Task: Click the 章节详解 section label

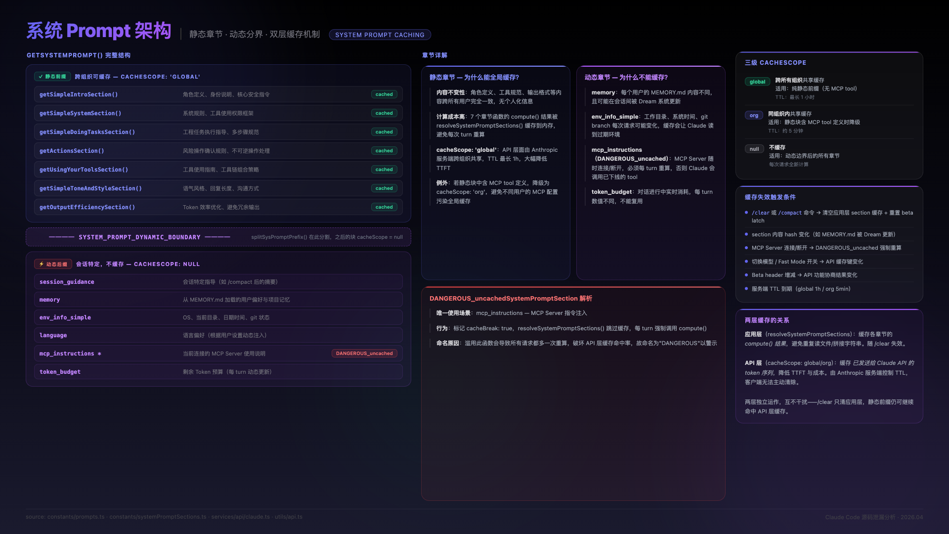Action: pos(434,55)
